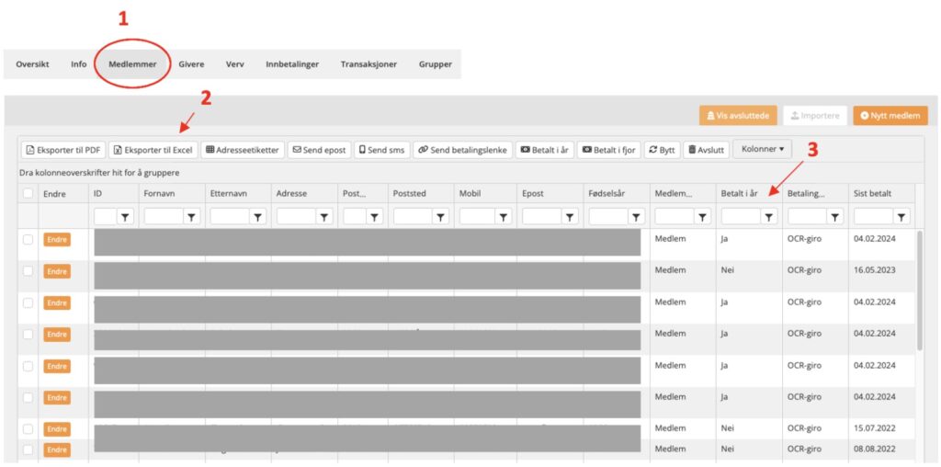Click the Avslutt toolbar button
The height and width of the screenshot is (467, 941).
[x=707, y=150]
